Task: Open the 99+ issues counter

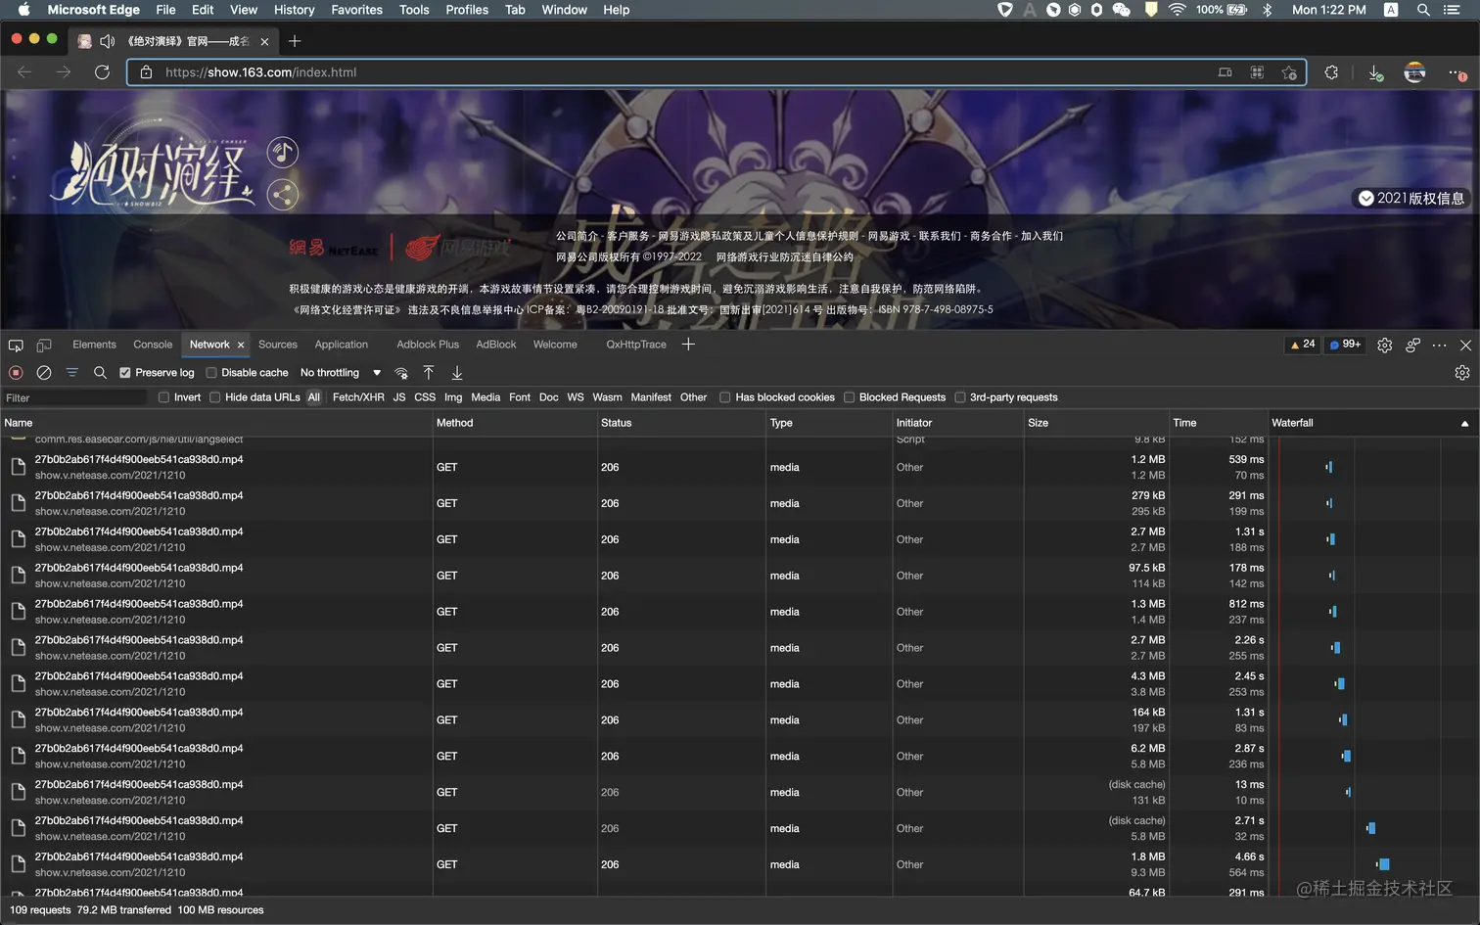Action: pyautogui.click(x=1346, y=345)
